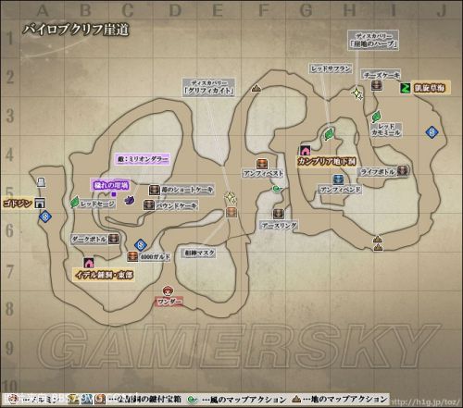This screenshot has height=408, width=463.
Task: Click the save point icon near 4000ガルド
Action: (141, 245)
